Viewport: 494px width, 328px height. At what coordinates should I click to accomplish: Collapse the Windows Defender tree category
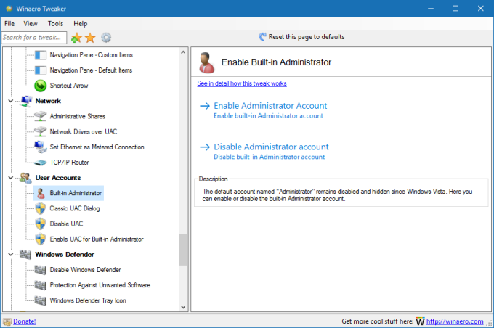coord(11,254)
